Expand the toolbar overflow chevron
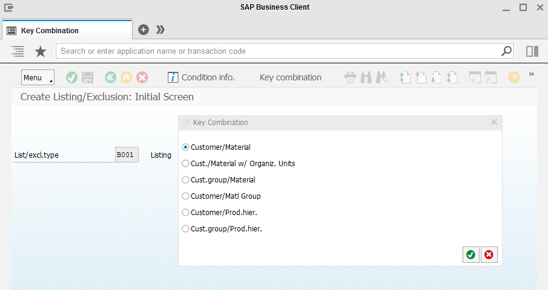Viewport: 548px width, 290px height. [x=532, y=74]
